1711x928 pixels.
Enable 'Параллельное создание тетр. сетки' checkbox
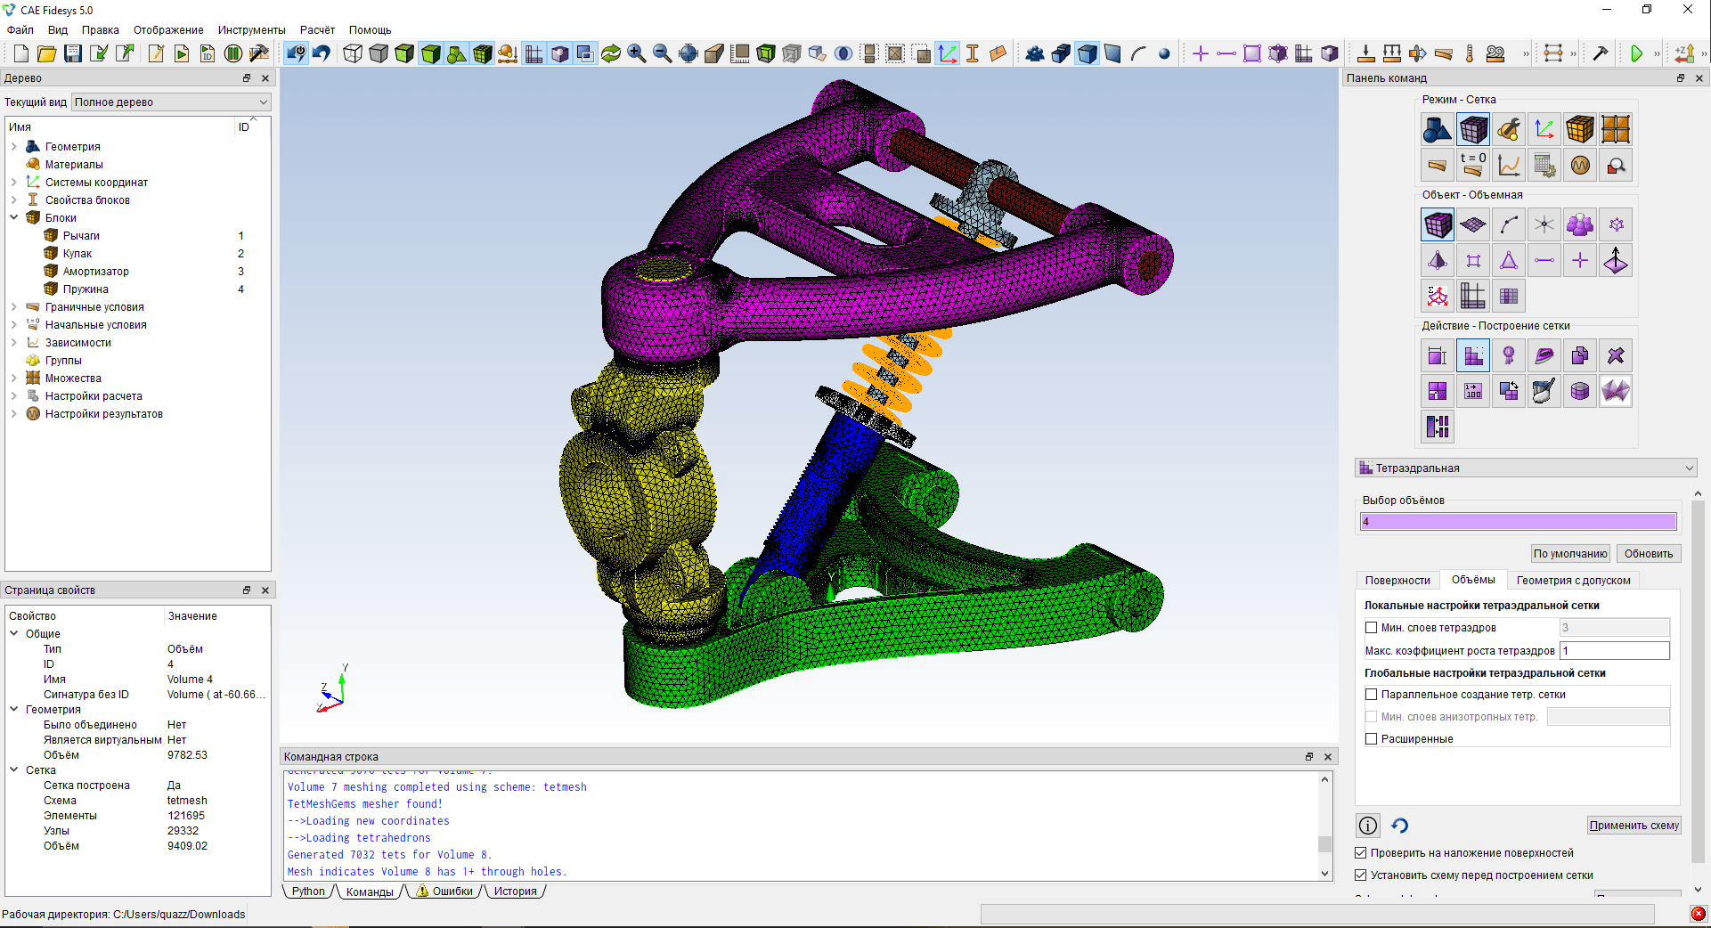click(1372, 695)
